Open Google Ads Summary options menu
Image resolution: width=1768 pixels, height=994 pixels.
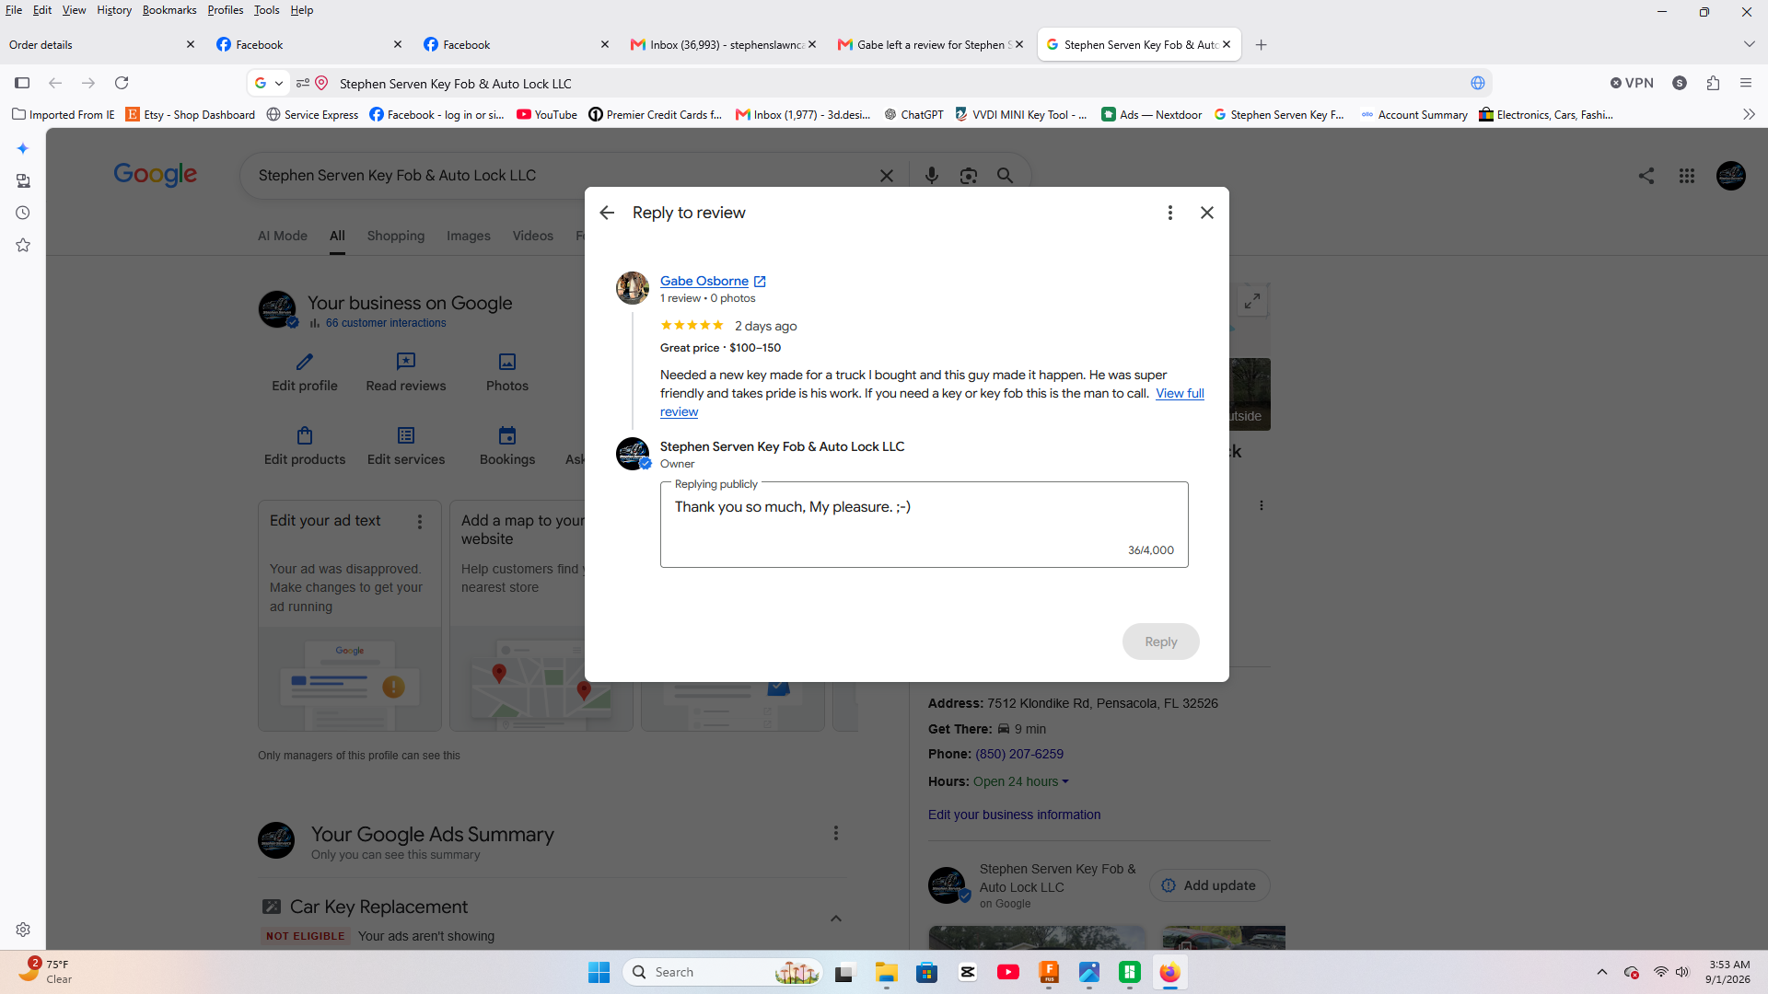pyautogui.click(x=836, y=833)
